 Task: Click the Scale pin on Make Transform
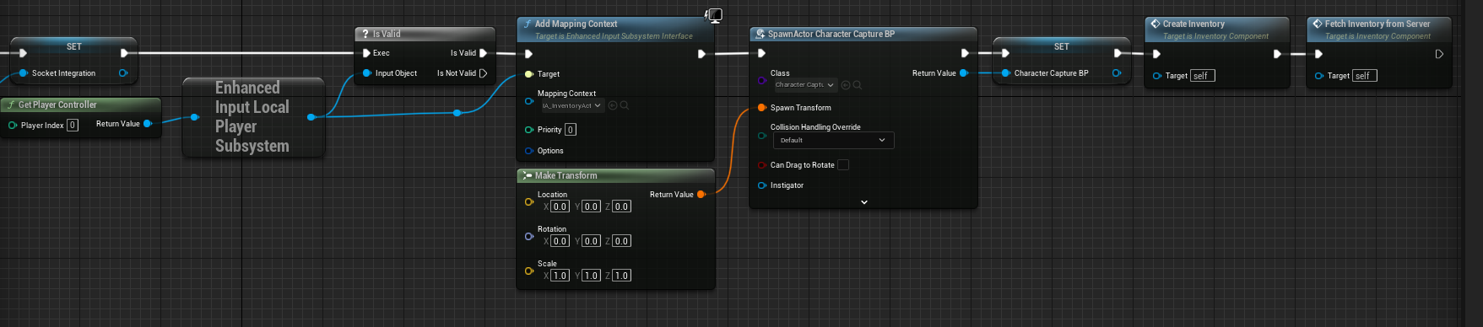pos(529,271)
